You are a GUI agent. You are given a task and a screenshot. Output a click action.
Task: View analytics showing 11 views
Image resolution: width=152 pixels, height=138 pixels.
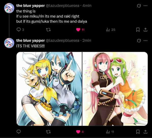pyautogui.click(x=110, y=132)
